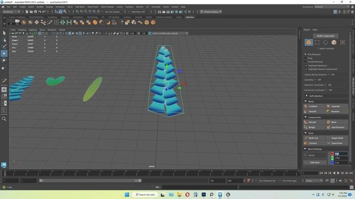Screen dimensions: 355x199
Task: Open the Modeling menu set dropdown
Action: pyautogui.click(x=11, y=12)
